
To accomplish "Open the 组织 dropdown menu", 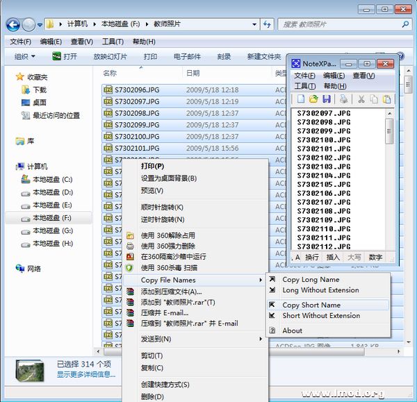I will tap(25, 56).
